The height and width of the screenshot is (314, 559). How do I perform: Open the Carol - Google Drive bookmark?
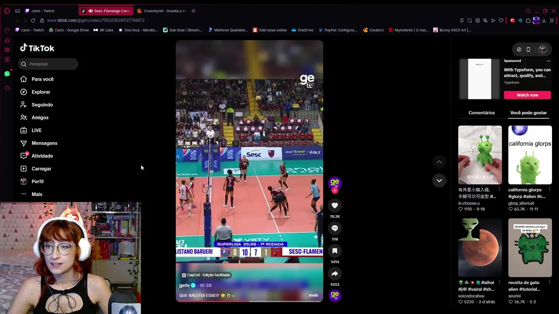tap(69, 30)
